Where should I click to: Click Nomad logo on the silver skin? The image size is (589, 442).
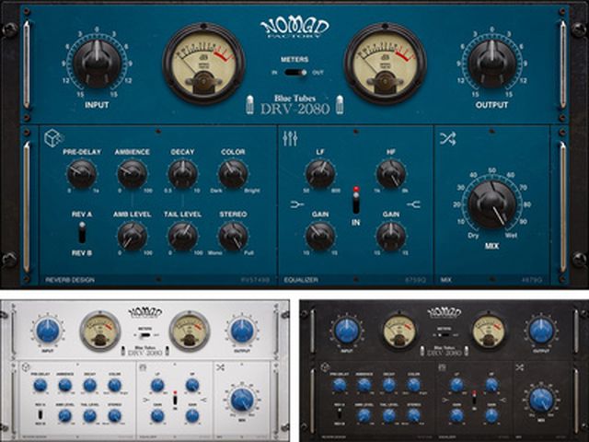coord(145,313)
